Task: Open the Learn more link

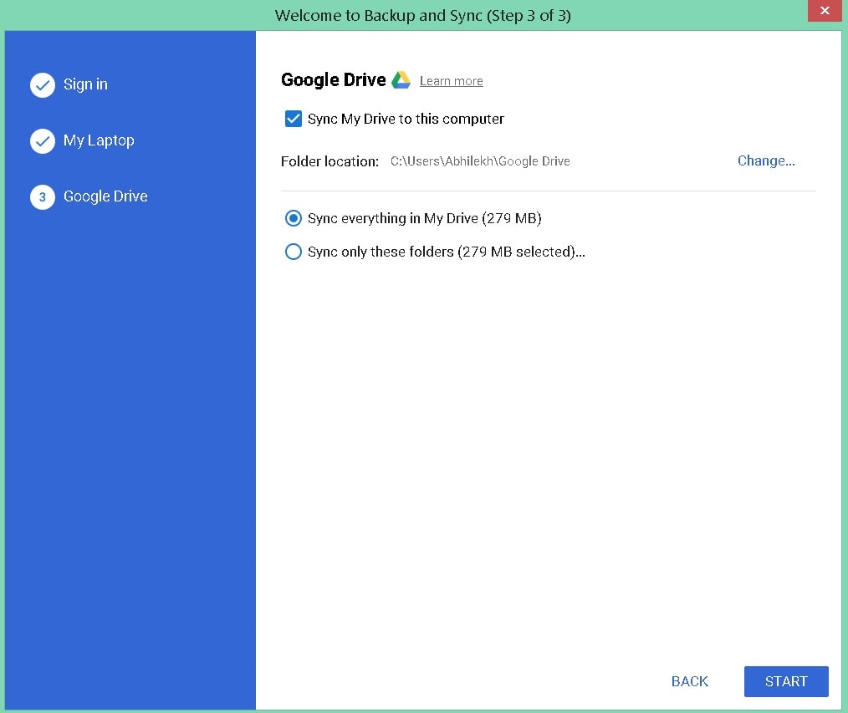Action: click(451, 81)
